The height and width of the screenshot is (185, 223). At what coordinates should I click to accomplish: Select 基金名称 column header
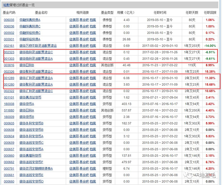click(x=41, y=12)
